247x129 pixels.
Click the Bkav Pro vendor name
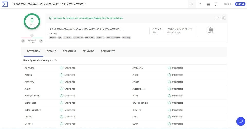137,110
